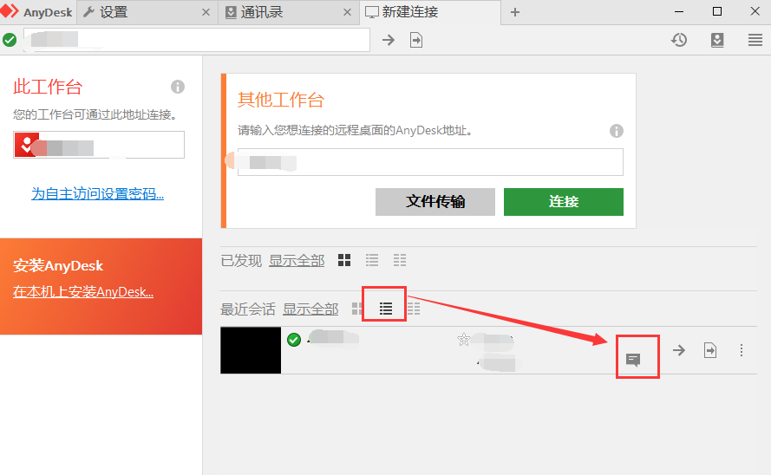The height and width of the screenshot is (475, 771).
Task: Select list view for 最近会话
Action: [386, 309]
